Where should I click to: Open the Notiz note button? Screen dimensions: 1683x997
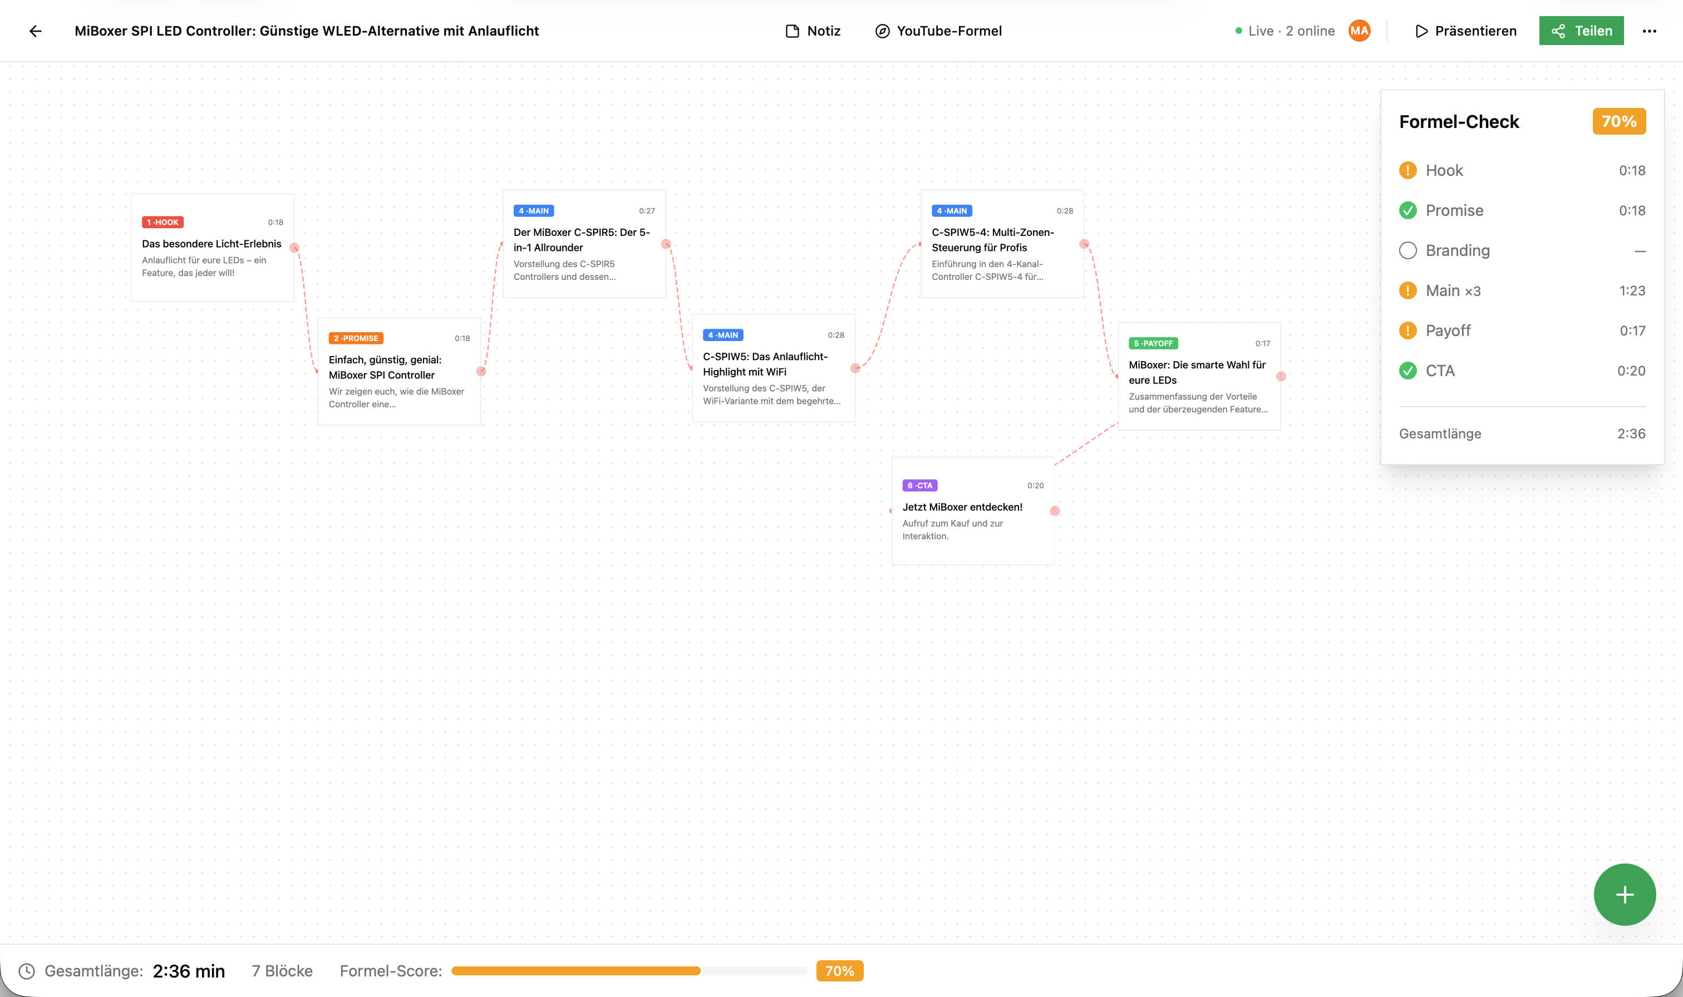coord(813,31)
